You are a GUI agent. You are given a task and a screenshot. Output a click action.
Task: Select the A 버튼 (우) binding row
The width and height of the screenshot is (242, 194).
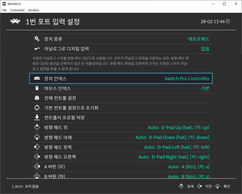pyautogui.click(x=121, y=166)
